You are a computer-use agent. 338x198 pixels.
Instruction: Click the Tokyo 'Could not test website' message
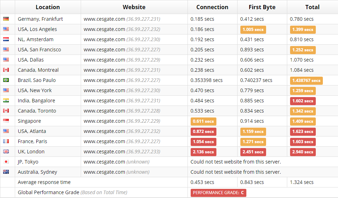[x=235, y=162]
